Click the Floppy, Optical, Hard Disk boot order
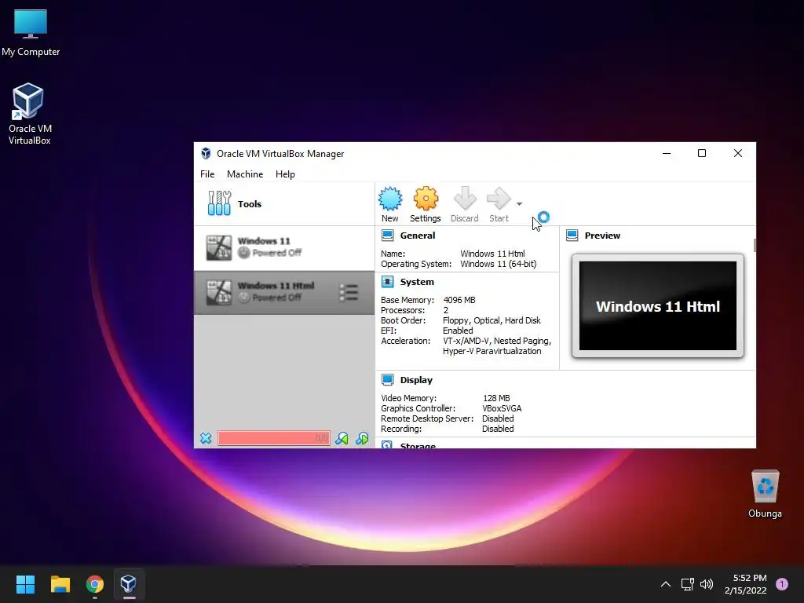Screen dimensions: 804x603 click(x=492, y=320)
